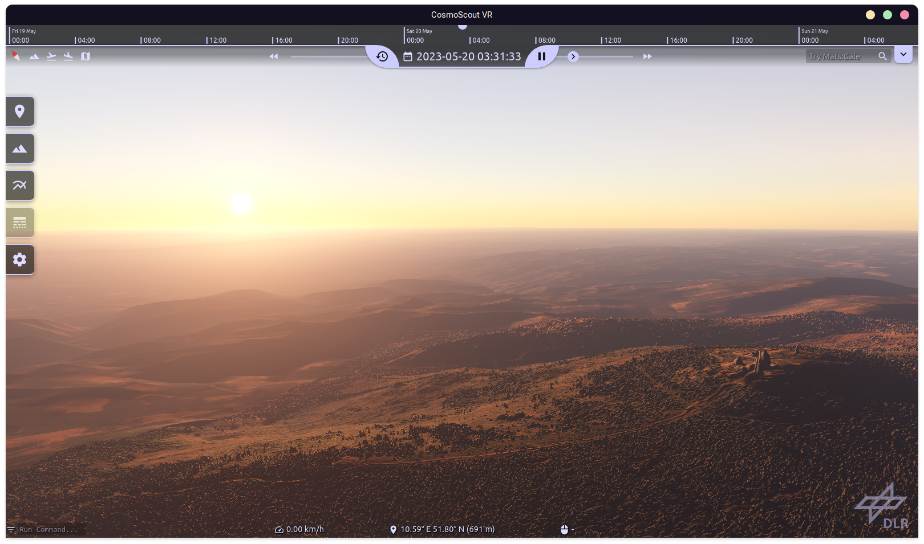This screenshot has width=924, height=544.
Task: Click the red compass north-up icon
Action: tap(16, 56)
